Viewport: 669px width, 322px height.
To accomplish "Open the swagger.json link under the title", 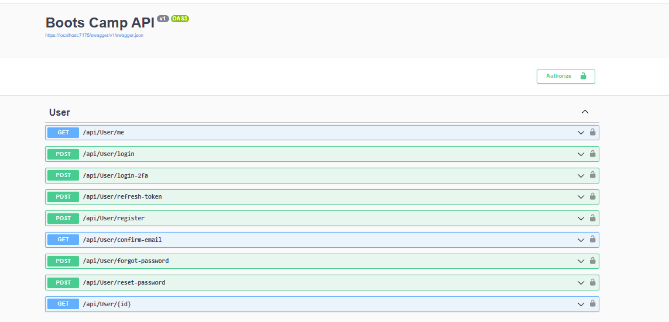I will (94, 36).
